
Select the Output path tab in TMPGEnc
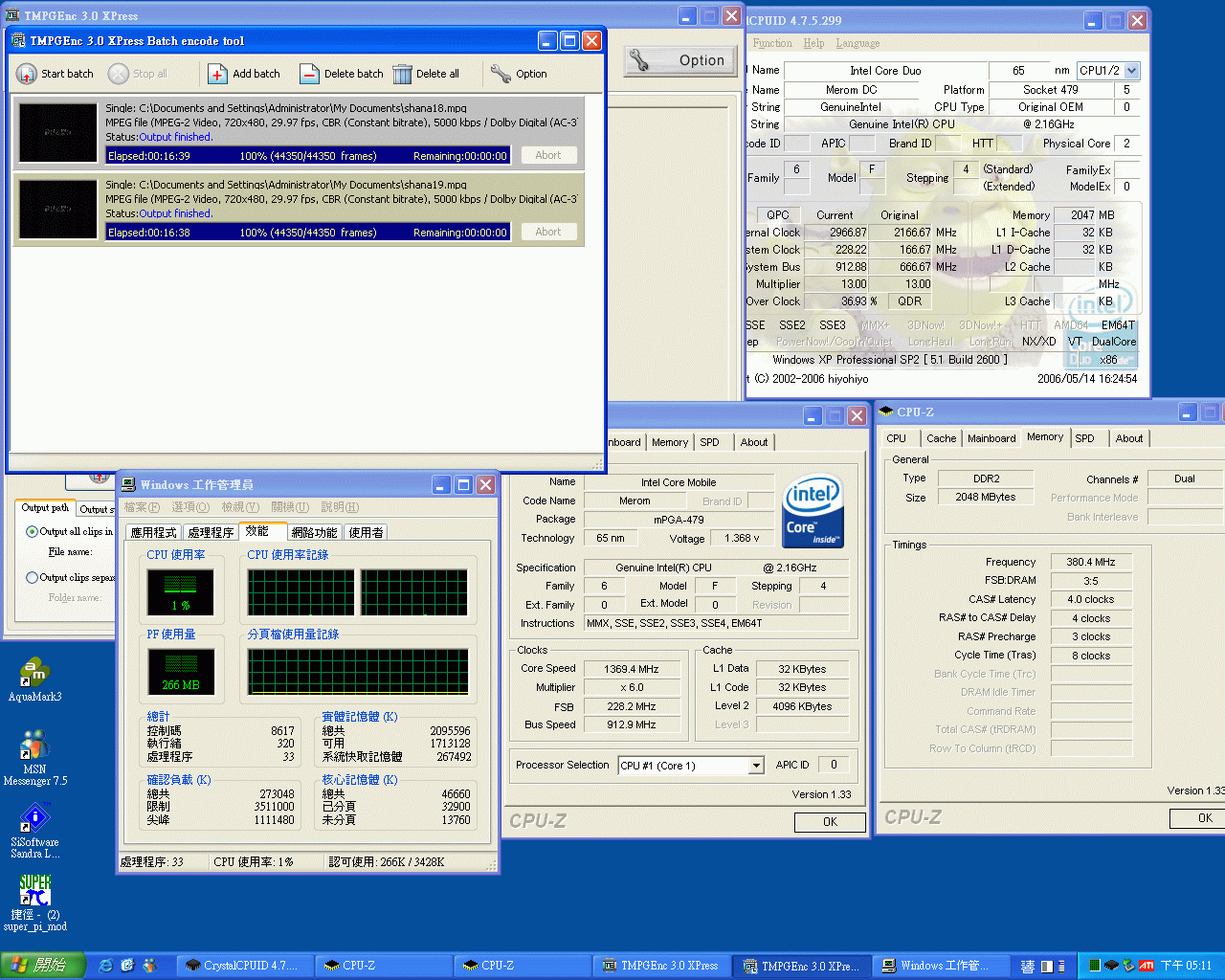pyautogui.click(x=45, y=508)
